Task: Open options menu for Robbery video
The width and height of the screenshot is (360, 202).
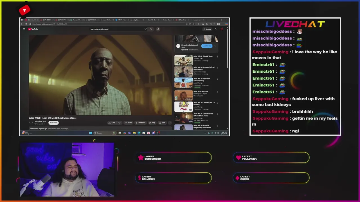Action: coord(217,68)
